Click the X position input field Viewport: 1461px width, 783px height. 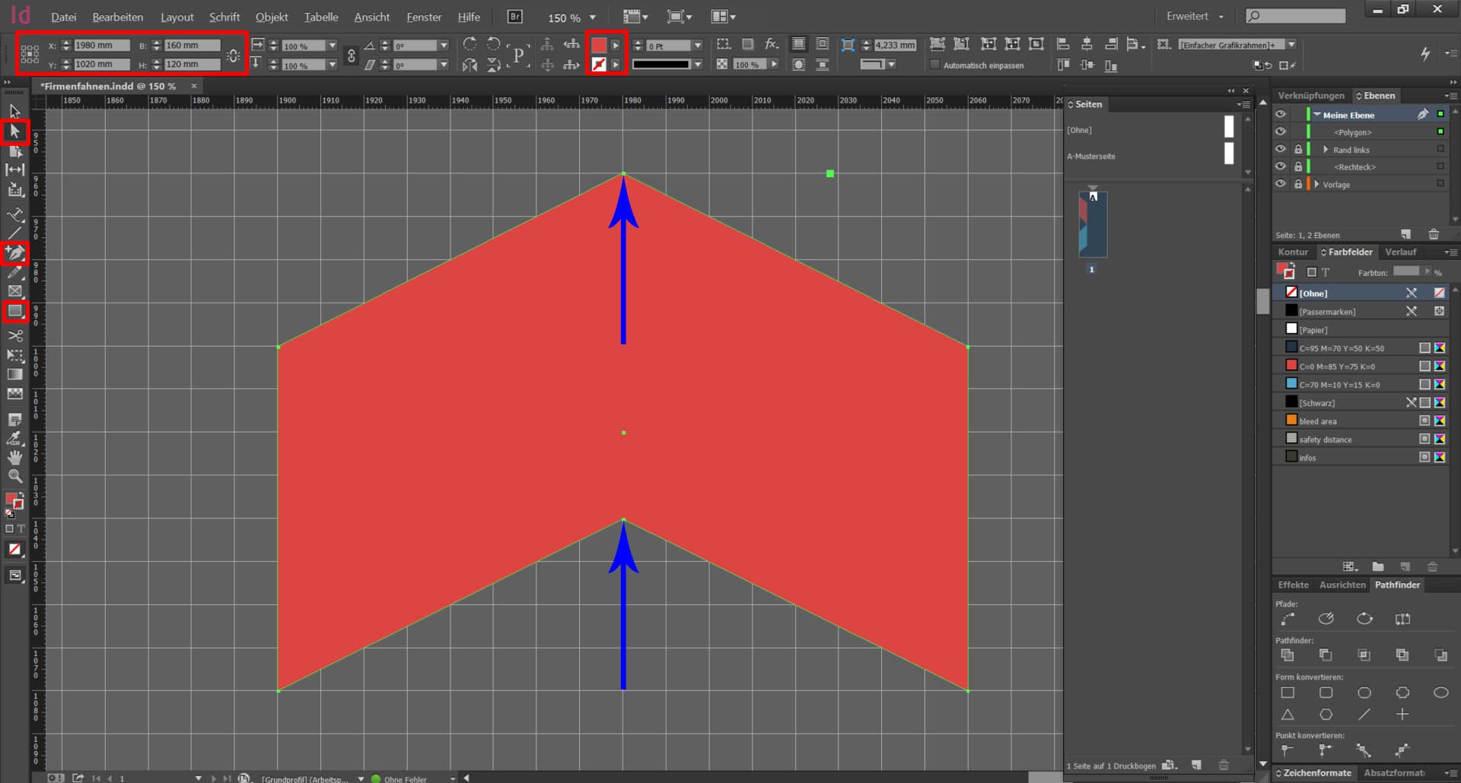pos(100,46)
